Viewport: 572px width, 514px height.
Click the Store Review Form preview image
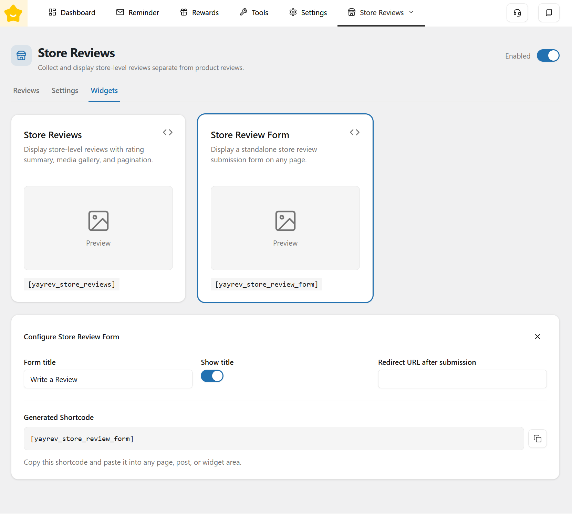pyautogui.click(x=285, y=228)
